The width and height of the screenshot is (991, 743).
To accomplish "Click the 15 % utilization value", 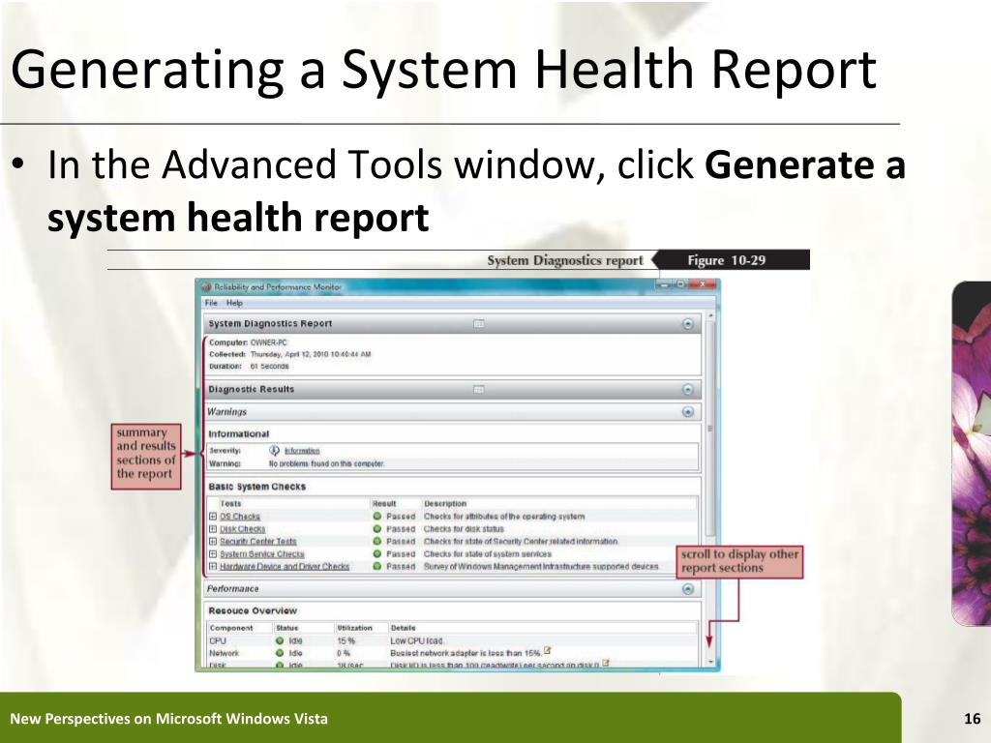I will pos(345,640).
